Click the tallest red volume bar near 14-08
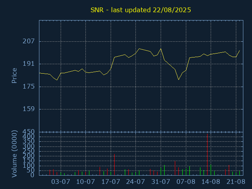 pyautogui.click(x=208, y=154)
